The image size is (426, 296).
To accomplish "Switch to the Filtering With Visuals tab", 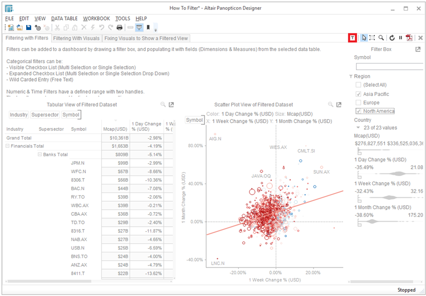I will (76, 38).
